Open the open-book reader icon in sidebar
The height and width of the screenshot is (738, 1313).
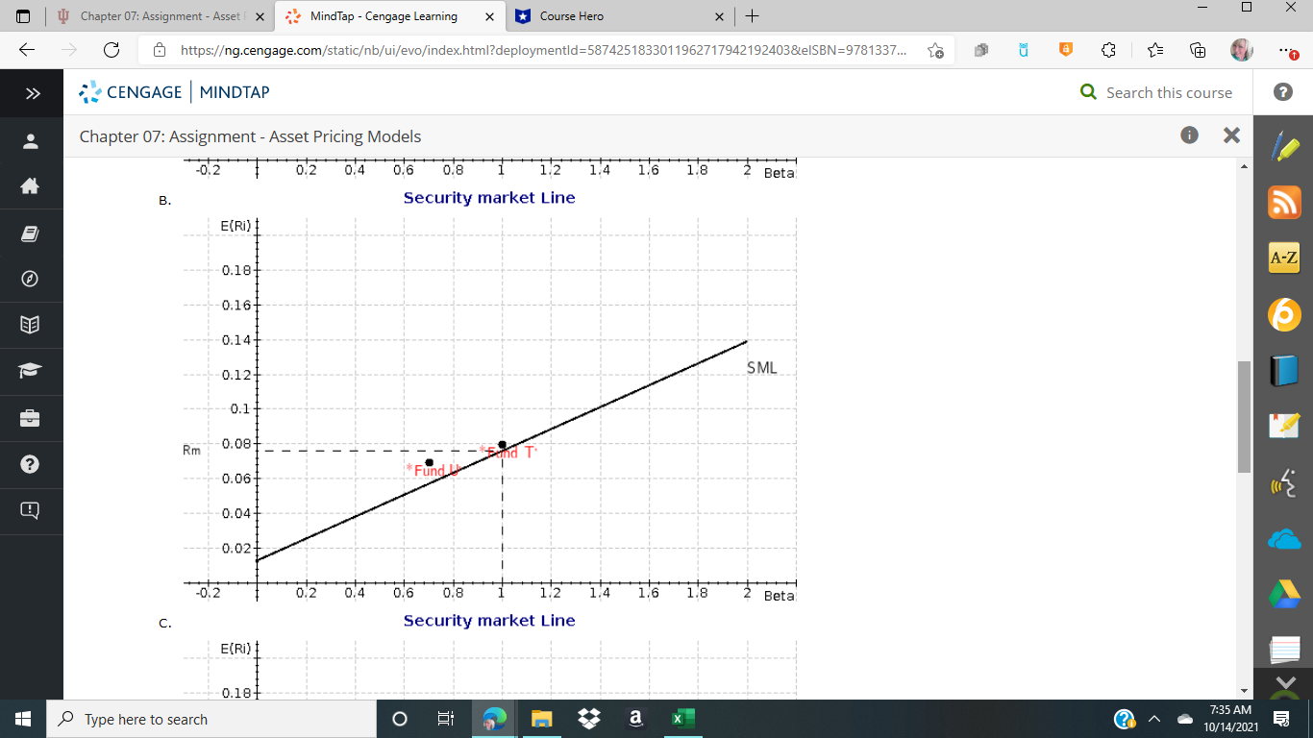pyautogui.click(x=31, y=325)
